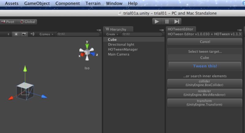
Task: Click the red X axis cone on orientation gizmo
Action: pyautogui.click(x=82, y=54)
